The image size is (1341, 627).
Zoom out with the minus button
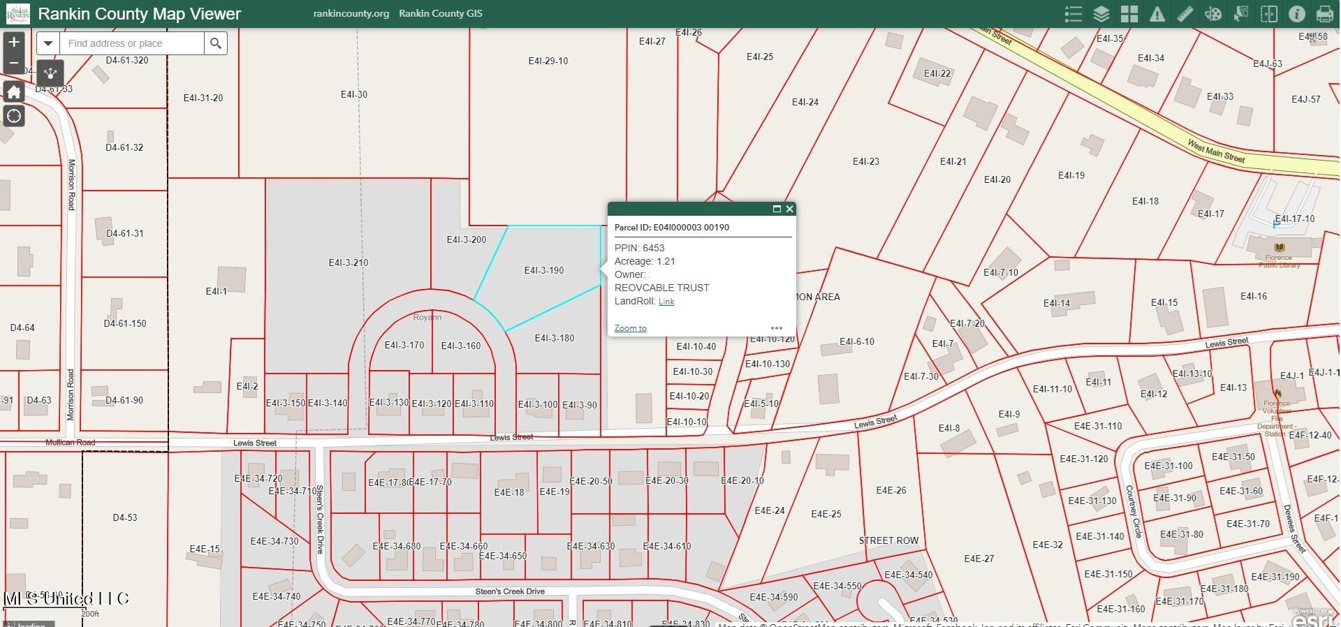(14, 63)
